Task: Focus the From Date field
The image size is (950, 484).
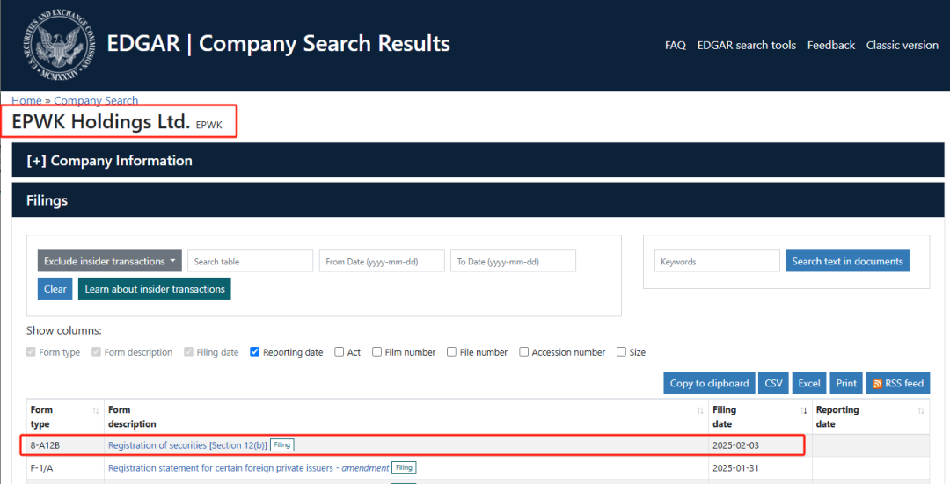Action: point(382,262)
